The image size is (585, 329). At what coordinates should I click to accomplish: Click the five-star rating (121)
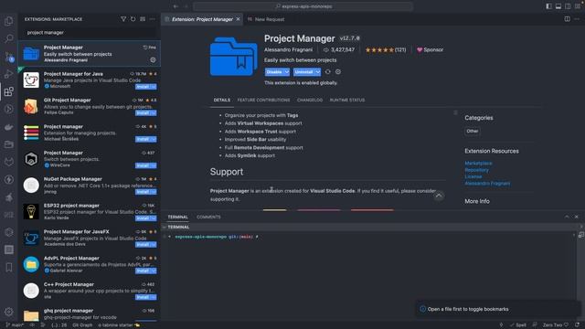(x=386, y=49)
